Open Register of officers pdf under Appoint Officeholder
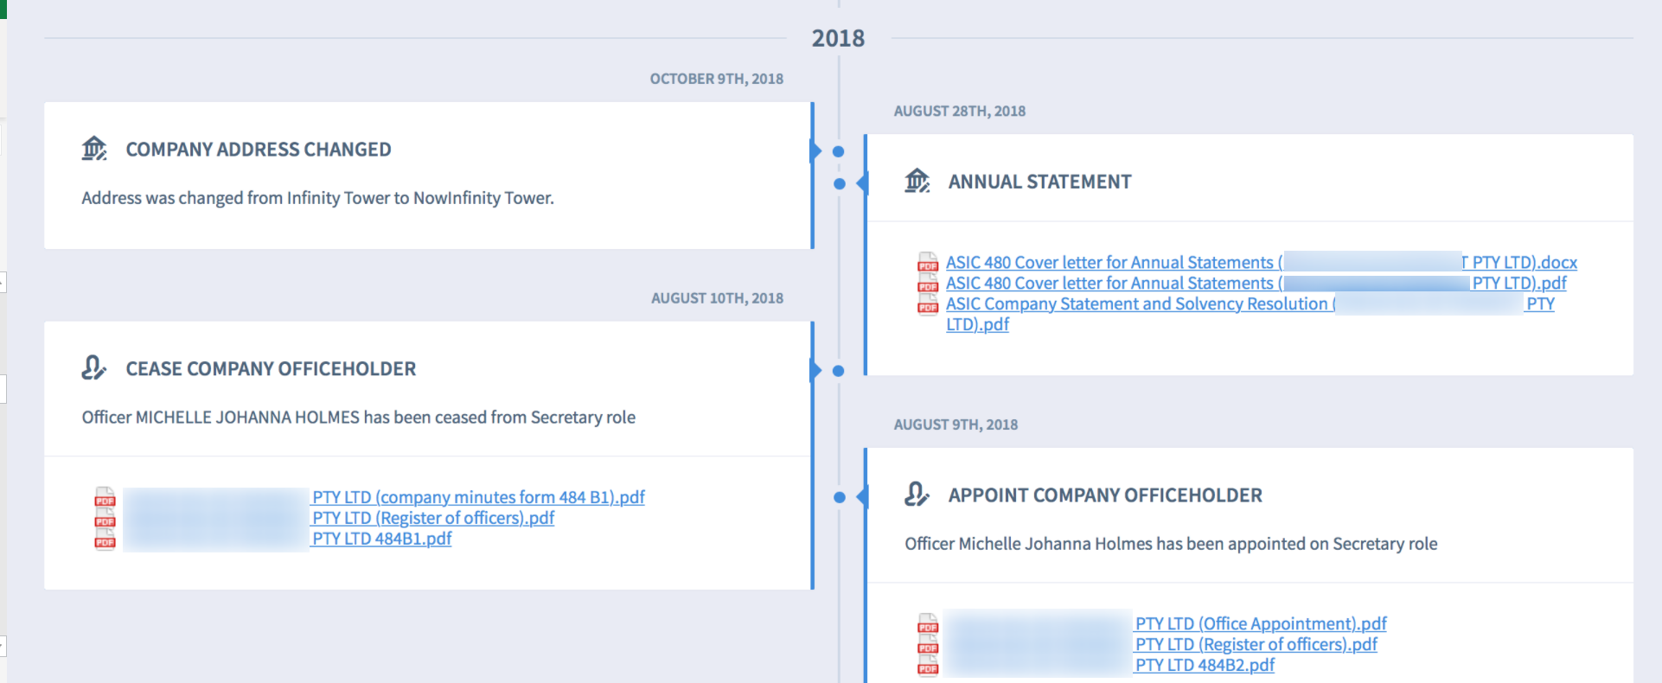Screen dimensions: 1662x683 [1256, 644]
